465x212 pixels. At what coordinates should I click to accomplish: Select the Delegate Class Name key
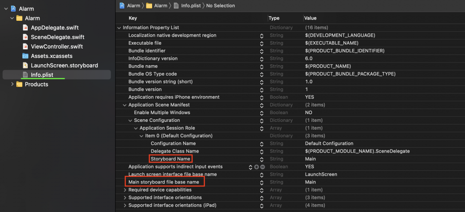[175, 151]
